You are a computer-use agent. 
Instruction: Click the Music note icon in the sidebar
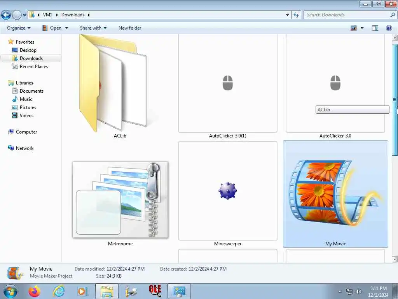pyautogui.click(x=15, y=99)
